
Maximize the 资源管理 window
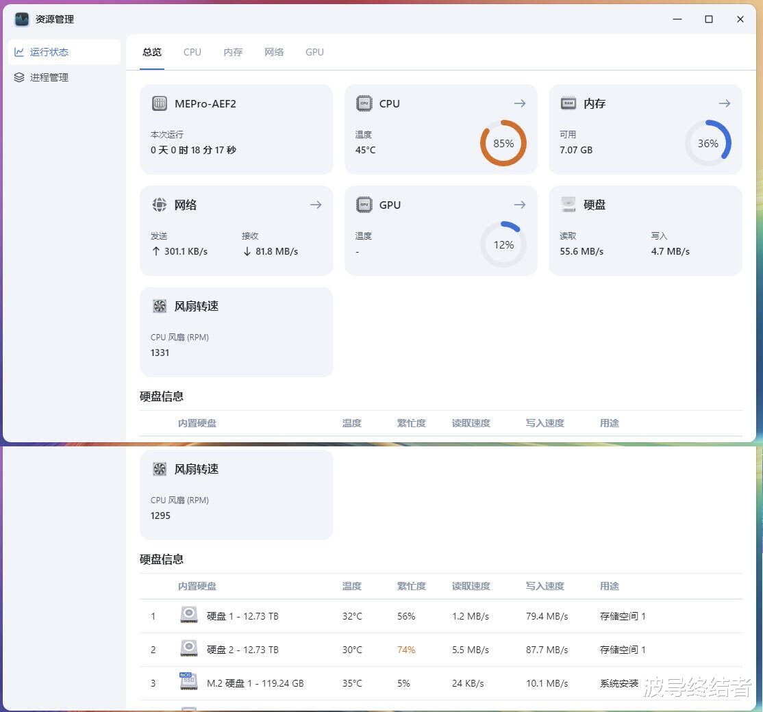[x=708, y=19]
